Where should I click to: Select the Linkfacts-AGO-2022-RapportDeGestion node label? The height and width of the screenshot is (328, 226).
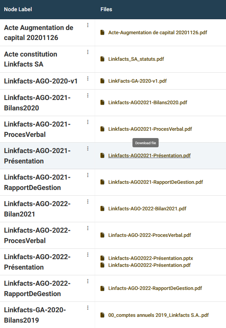click(x=37, y=288)
